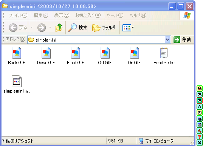This screenshot has width=203, height=147.
Task: Click the clock icon in side toolbar
Action: tap(200, 113)
